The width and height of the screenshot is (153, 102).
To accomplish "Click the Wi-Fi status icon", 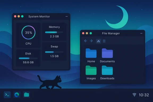I will 134,95.
